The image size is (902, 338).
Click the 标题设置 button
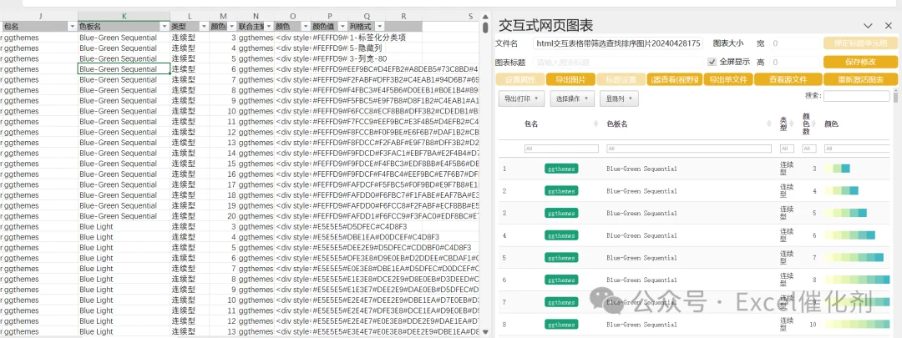point(620,80)
